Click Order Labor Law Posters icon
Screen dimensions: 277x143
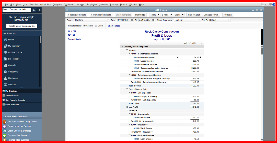tap(4, 126)
